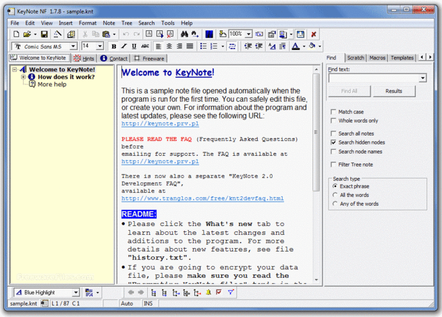This screenshot has height=317, width=442.
Task: Enable Match case checkbox
Action: [333, 112]
